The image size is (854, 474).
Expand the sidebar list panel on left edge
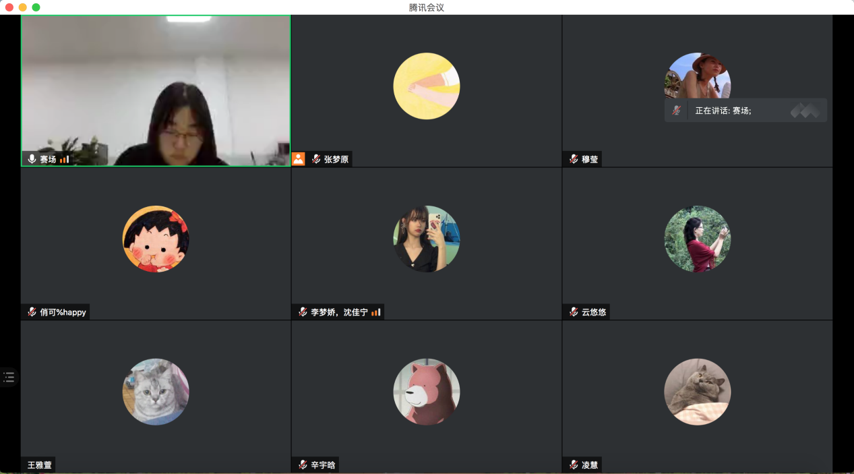tap(8, 377)
